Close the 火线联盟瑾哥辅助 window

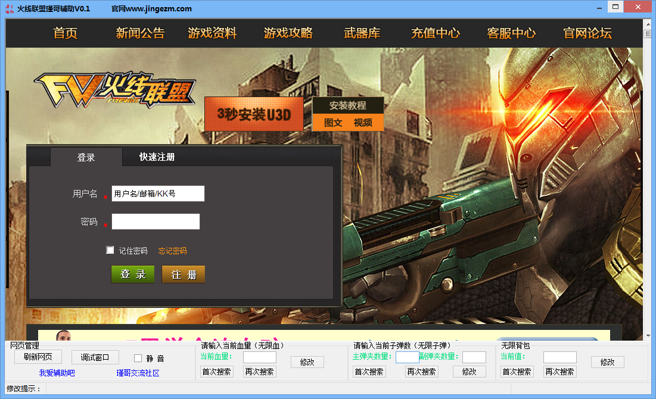[638, 7]
